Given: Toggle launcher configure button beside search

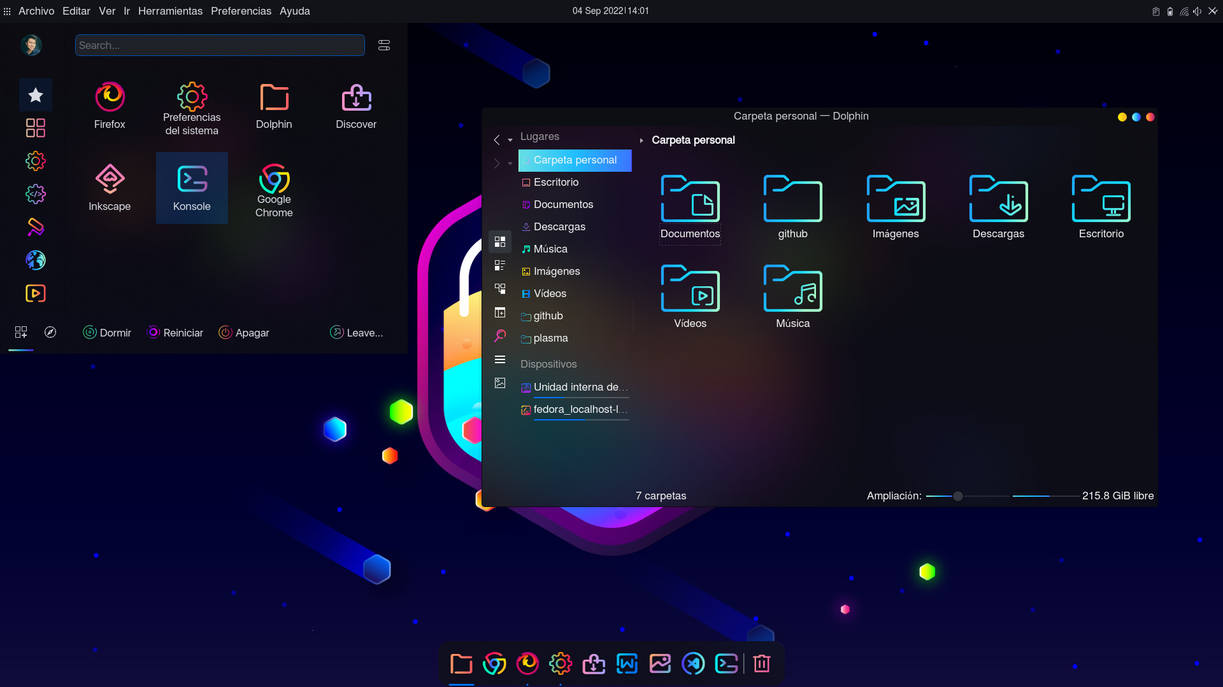Looking at the screenshot, I should 384,45.
